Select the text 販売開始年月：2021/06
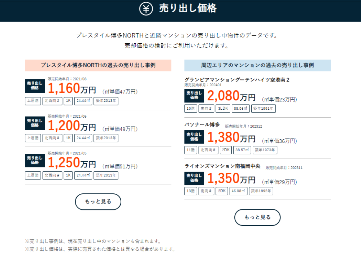 click(67, 116)
